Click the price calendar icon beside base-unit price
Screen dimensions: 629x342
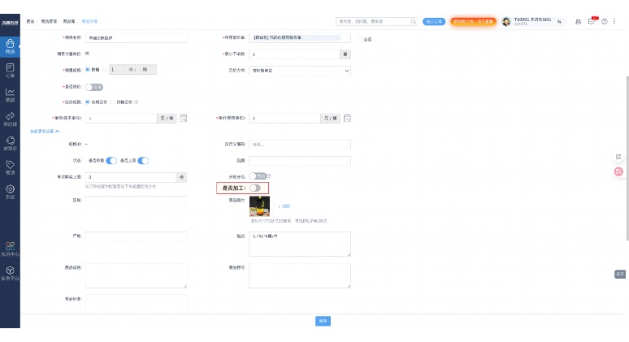pyautogui.click(x=184, y=119)
